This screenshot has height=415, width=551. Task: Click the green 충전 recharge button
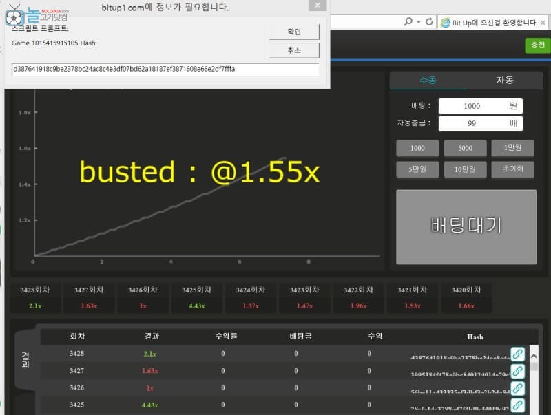click(x=537, y=45)
